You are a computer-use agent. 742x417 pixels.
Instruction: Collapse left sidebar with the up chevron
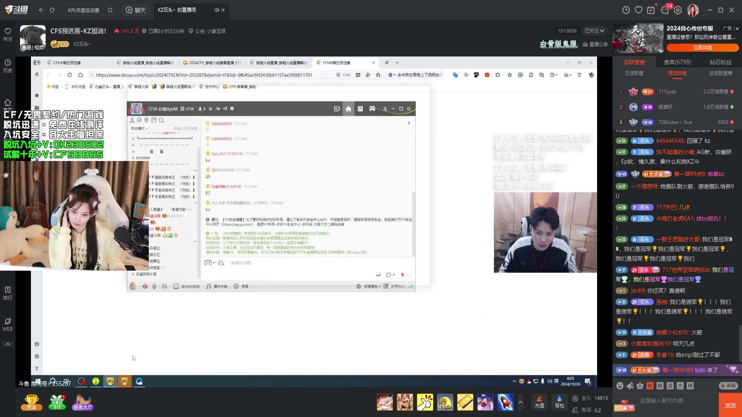coord(8,344)
